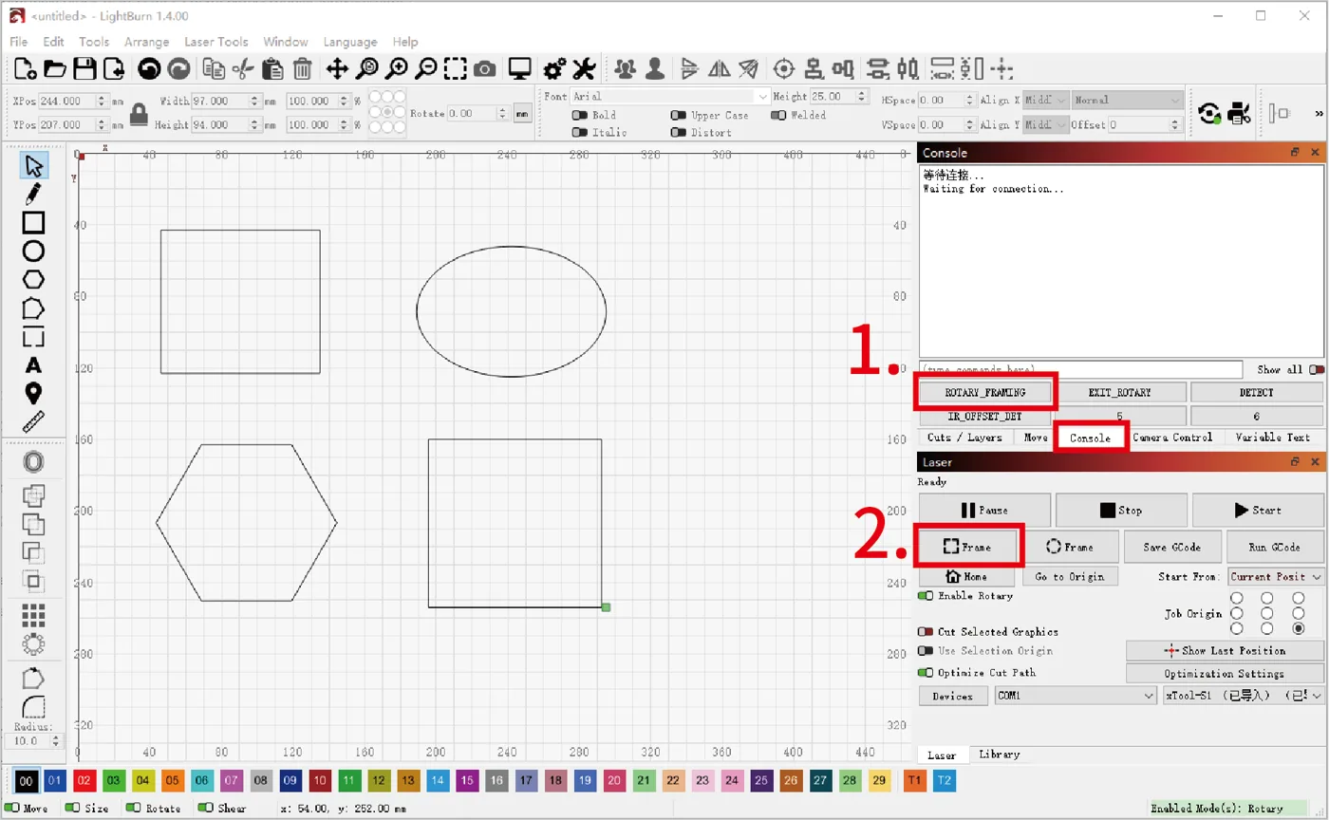Click the Camera capture icon

(484, 68)
